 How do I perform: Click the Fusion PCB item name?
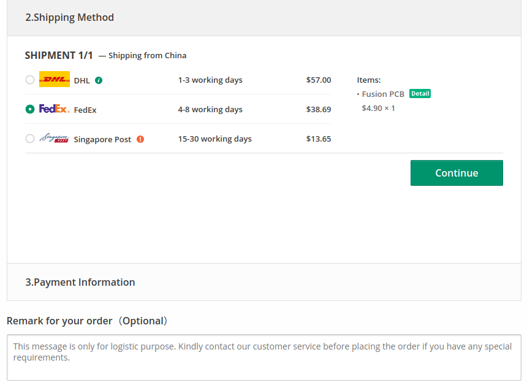[x=383, y=94]
